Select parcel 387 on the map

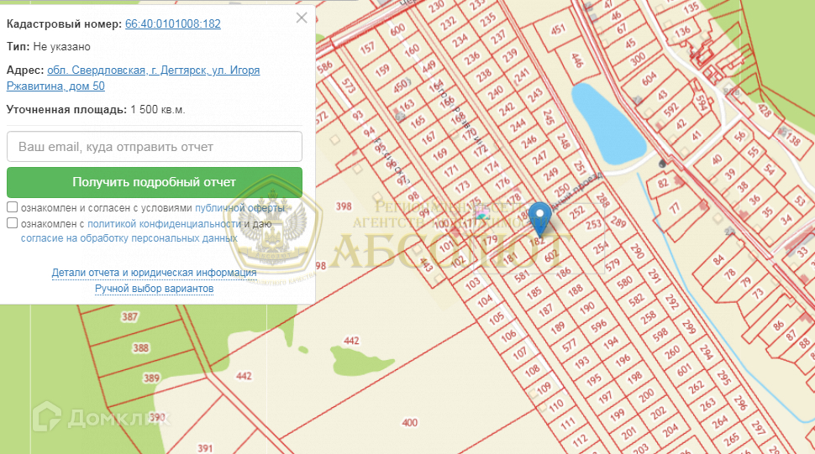point(129,316)
